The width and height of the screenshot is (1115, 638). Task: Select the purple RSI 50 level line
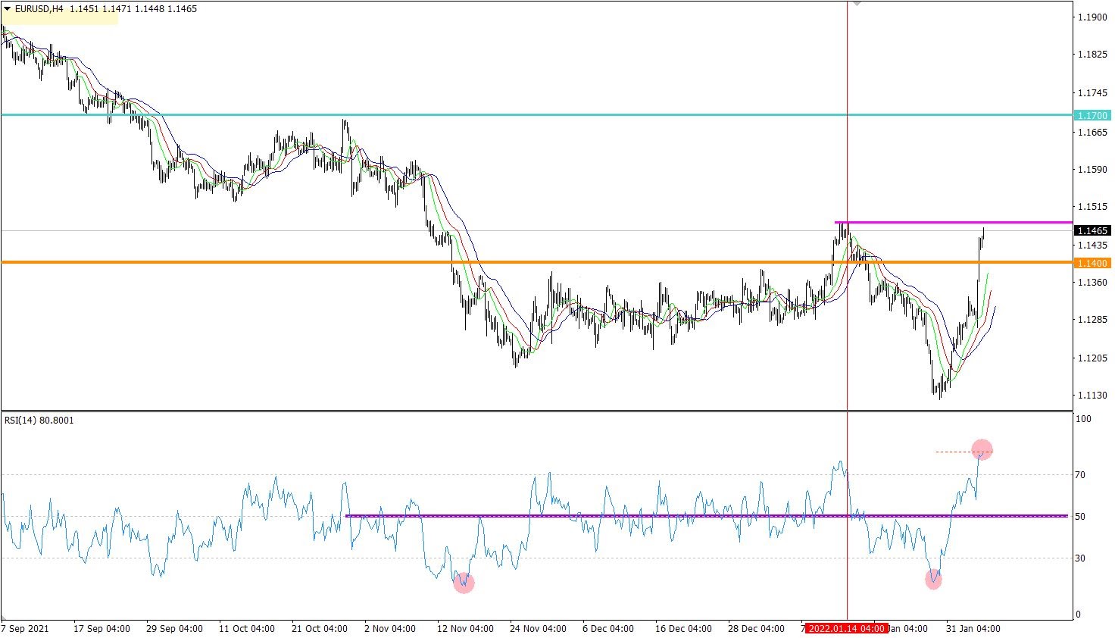coord(706,516)
